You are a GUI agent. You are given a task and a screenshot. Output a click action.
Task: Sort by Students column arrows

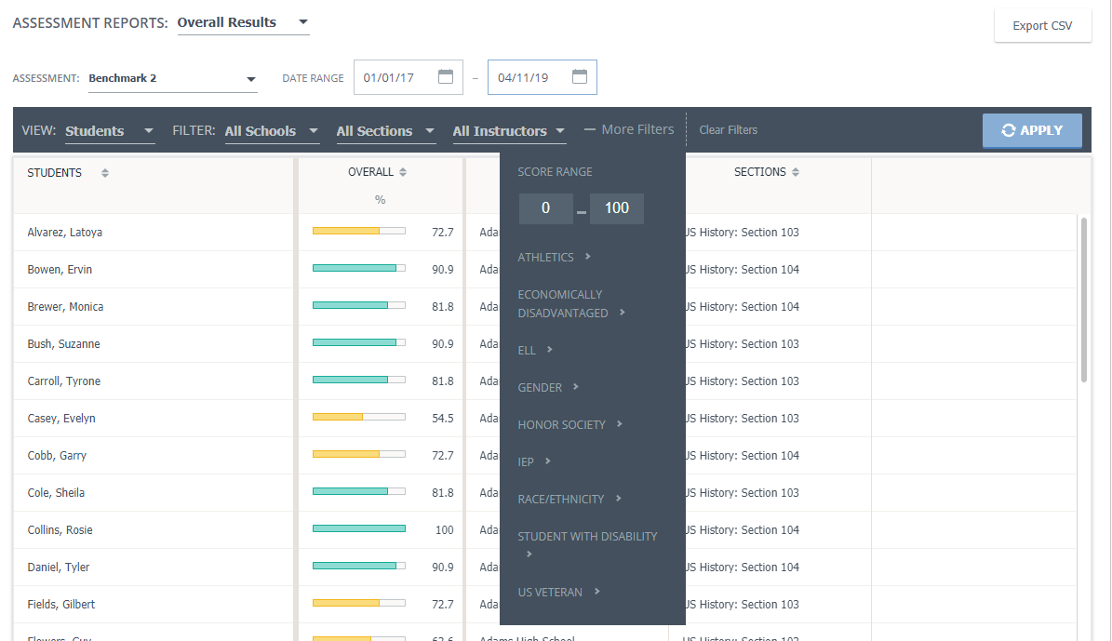coord(105,173)
